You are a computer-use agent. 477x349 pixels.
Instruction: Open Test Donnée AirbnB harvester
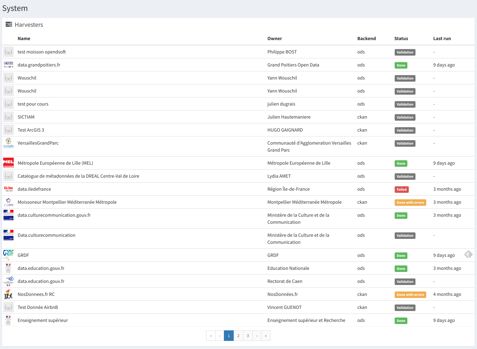[38, 307]
